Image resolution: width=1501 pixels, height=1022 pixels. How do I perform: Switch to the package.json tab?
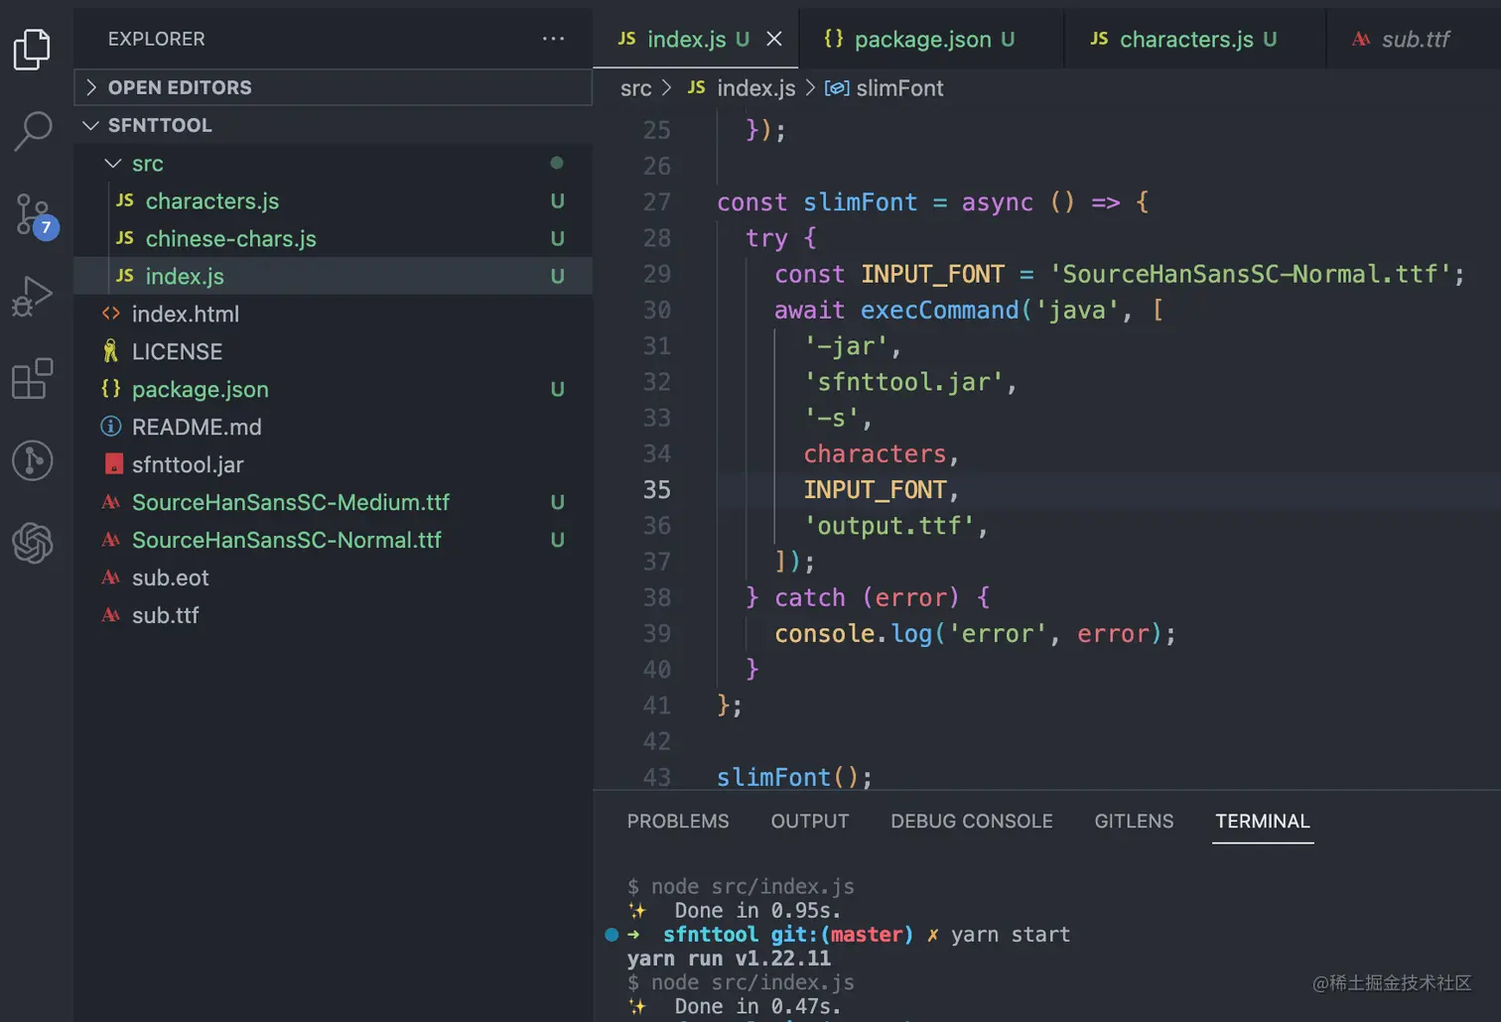click(930, 39)
